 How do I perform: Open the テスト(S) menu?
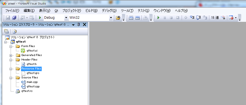point(143,11)
